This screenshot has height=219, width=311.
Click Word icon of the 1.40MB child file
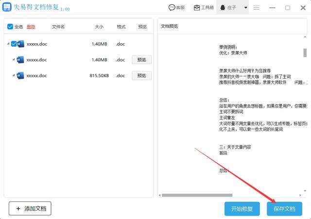(x=20, y=60)
